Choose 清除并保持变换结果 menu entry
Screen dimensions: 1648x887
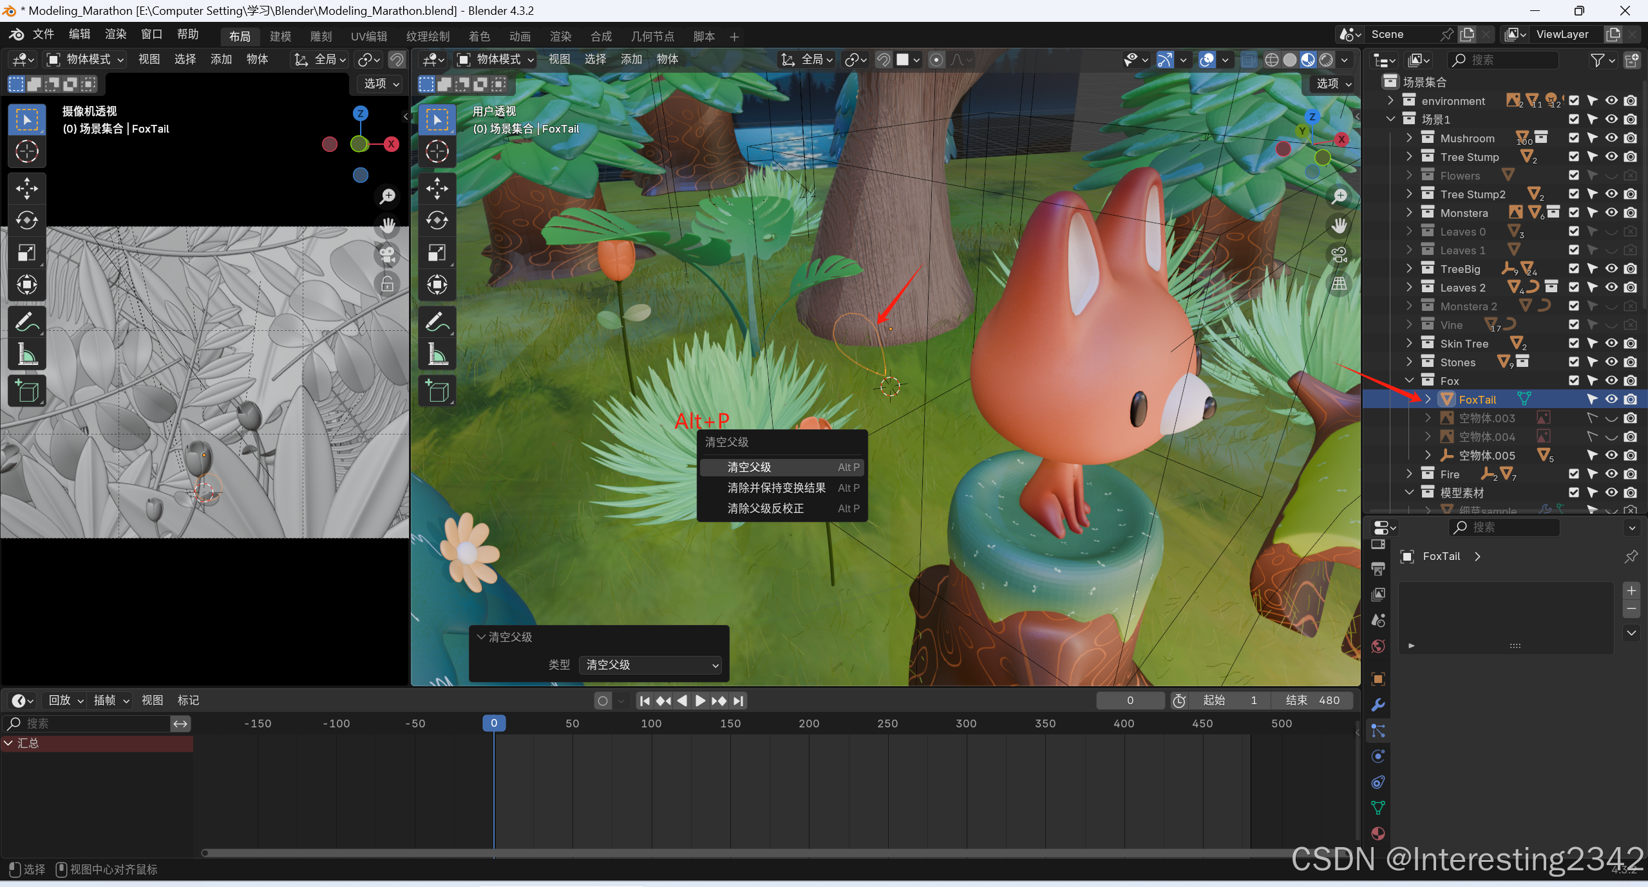(x=776, y=488)
